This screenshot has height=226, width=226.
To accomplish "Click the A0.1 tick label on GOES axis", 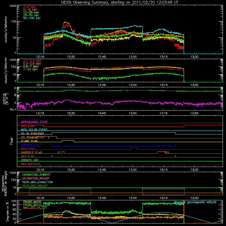I will tap(13, 109).
